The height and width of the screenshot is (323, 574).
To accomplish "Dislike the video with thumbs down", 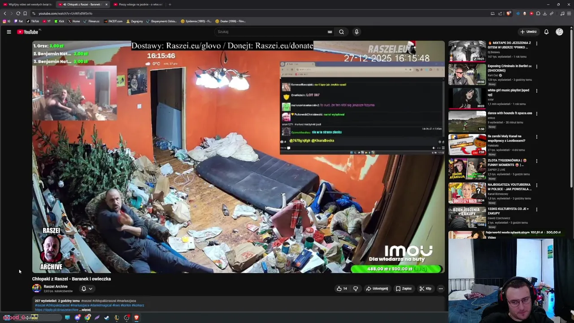I will (x=356, y=288).
